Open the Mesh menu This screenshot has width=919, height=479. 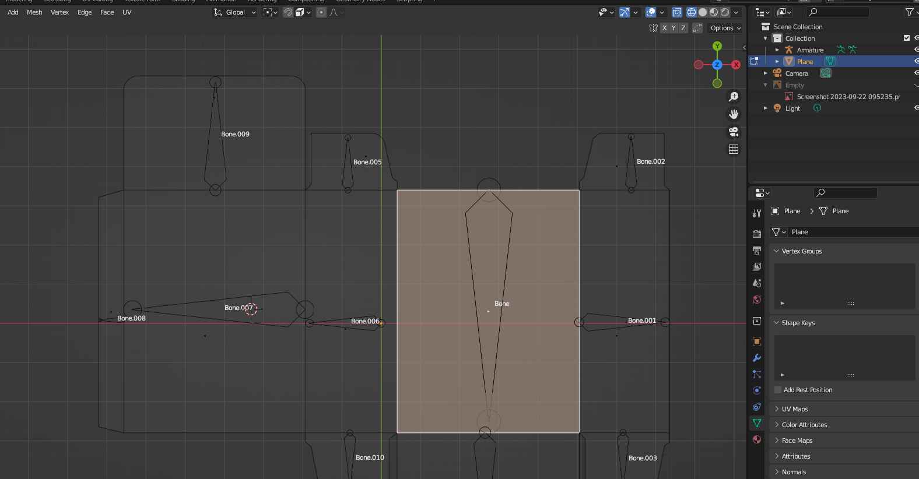click(34, 12)
